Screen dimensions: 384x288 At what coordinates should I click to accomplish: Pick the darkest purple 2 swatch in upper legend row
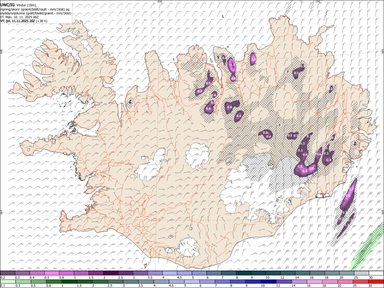tap(111, 273)
